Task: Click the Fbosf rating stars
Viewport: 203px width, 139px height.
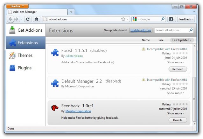Action: point(180,53)
